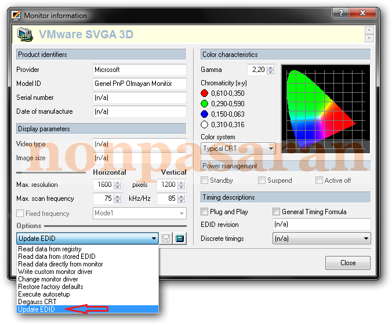Click the Display parameters section header
The image size is (392, 325).
[x=101, y=129]
